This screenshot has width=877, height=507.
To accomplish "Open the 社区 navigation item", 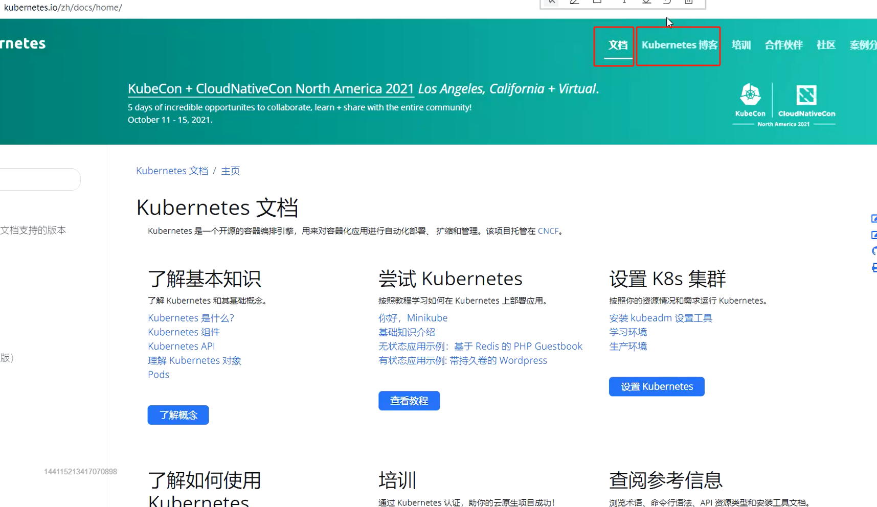I will pyautogui.click(x=826, y=45).
